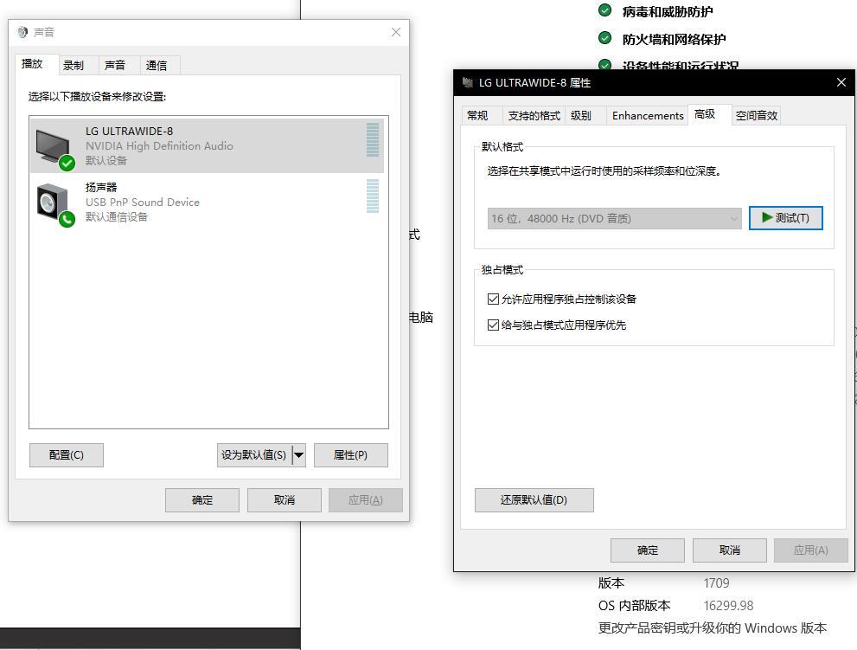
Task: Click USB PnP Sound Device text
Action: 142,203
